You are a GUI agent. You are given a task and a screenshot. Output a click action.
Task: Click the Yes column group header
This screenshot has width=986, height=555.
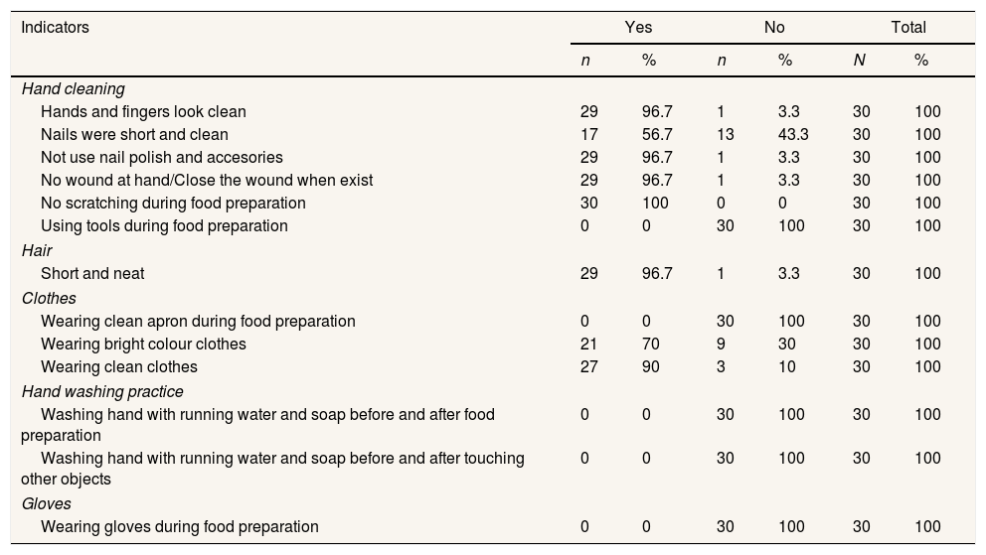pos(637,28)
